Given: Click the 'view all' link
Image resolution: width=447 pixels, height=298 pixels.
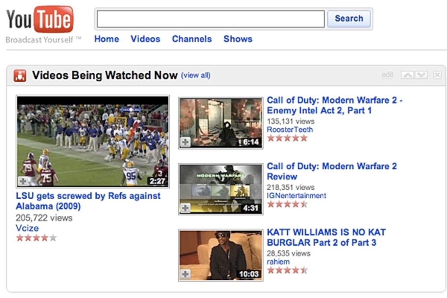Looking at the screenshot, I should point(196,76).
